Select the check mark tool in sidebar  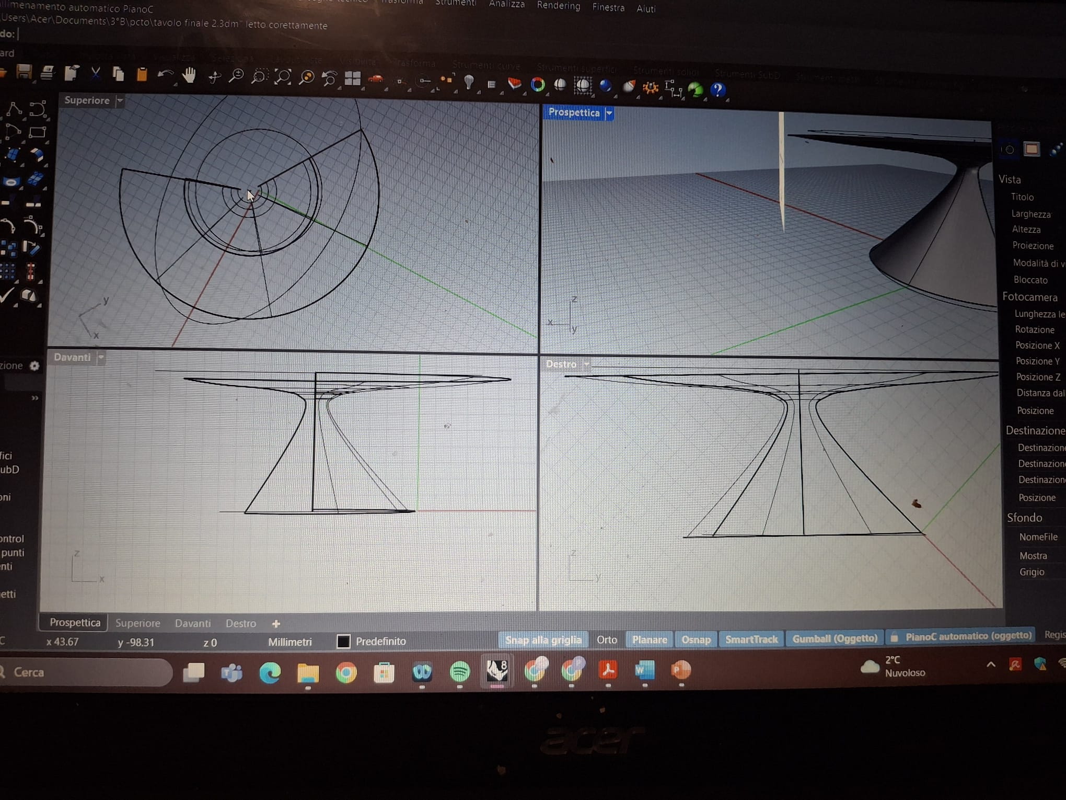[6, 295]
